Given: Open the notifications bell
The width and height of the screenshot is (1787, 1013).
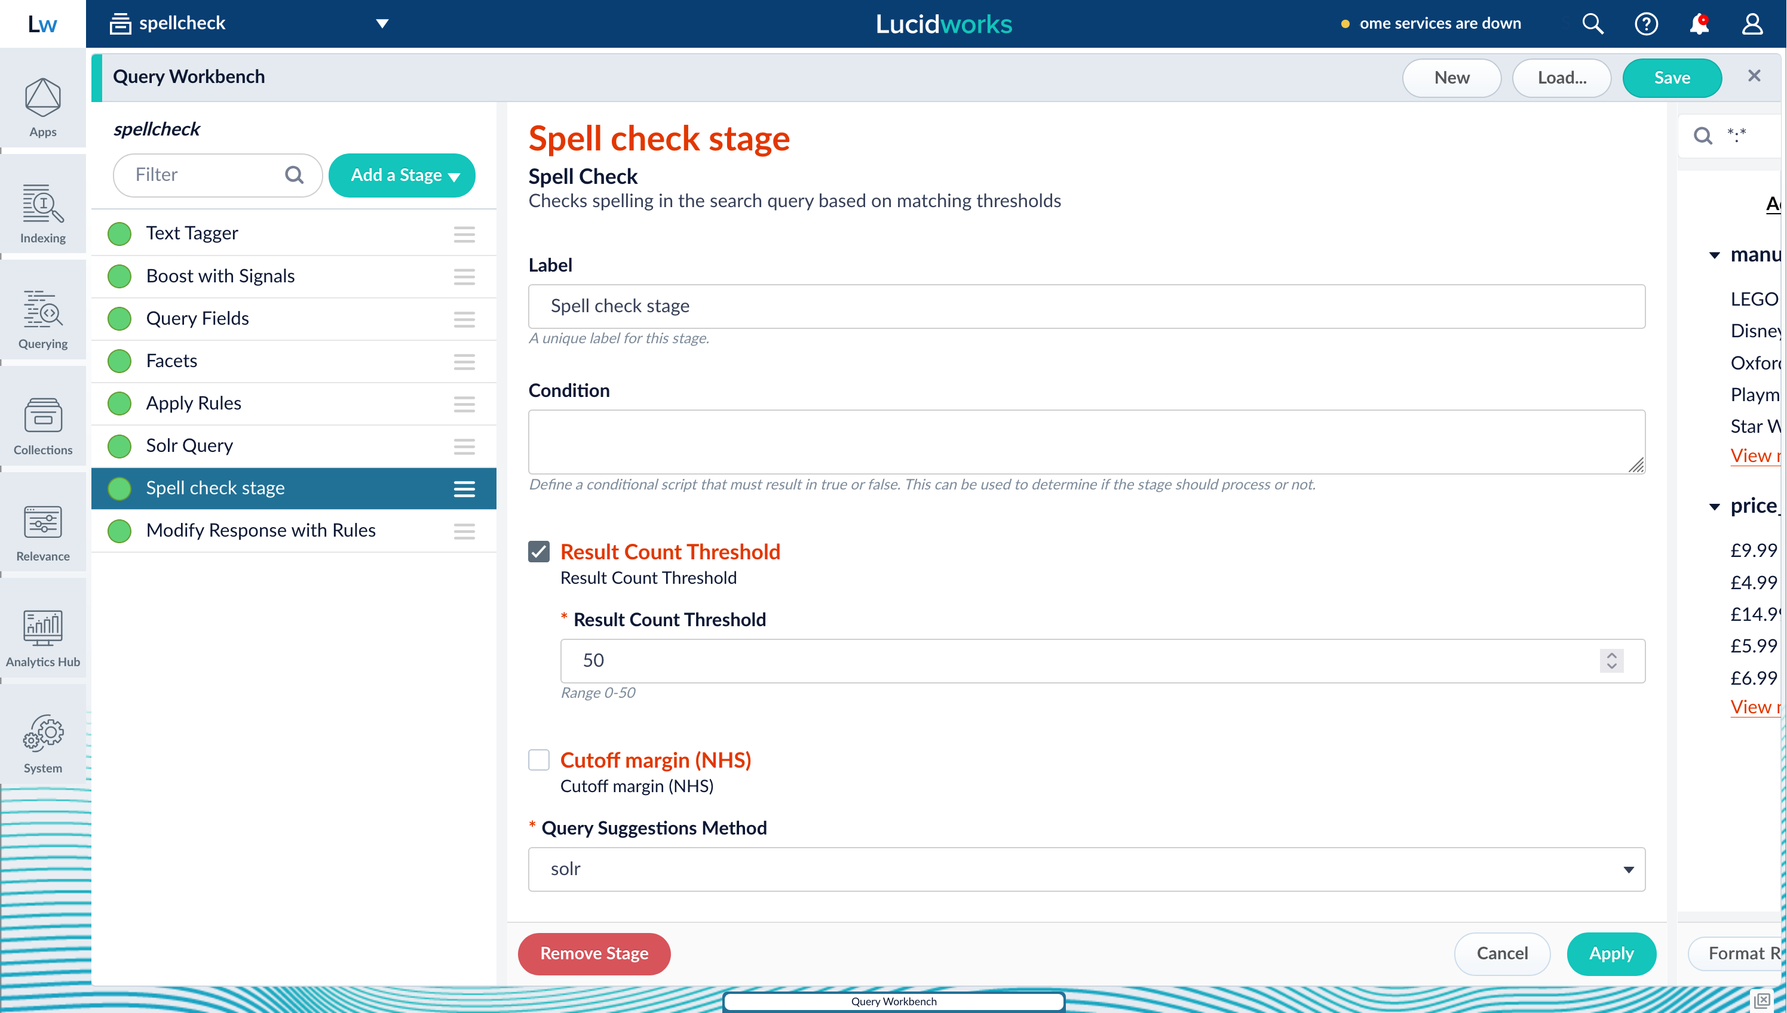Looking at the screenshot, I should (x=1699, y=23).
